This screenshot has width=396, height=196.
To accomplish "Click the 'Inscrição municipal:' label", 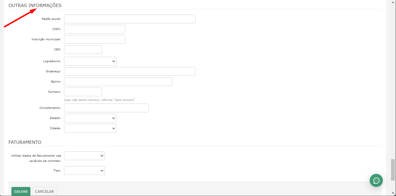I will point(46,39).
